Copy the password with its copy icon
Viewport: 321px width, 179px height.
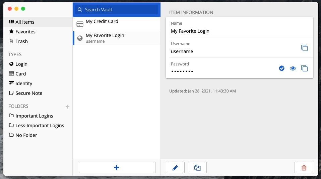pyautogui.click(x=304, y=68)
